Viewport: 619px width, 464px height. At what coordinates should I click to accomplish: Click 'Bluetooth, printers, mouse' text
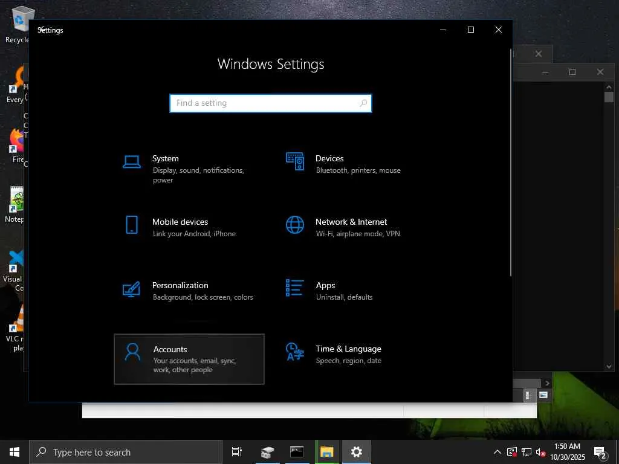pyautogui.click(x=358, y=170)
